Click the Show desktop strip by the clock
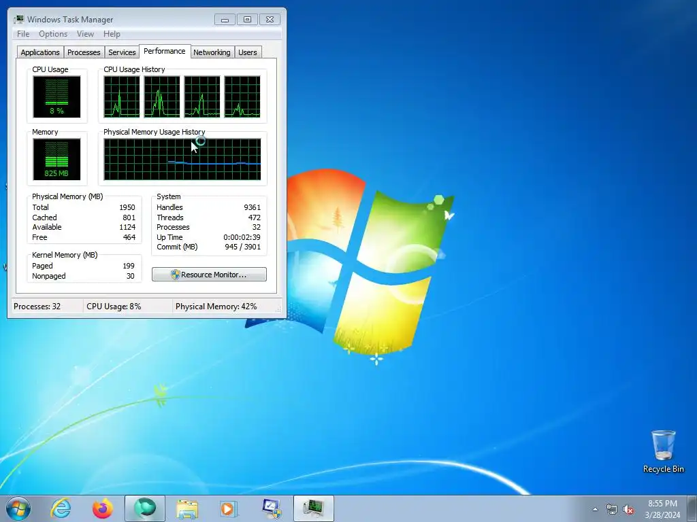 point(692,508)
